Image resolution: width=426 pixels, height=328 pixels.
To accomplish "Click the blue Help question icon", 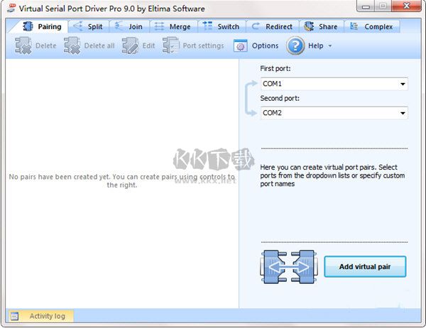I will [295, 45].
